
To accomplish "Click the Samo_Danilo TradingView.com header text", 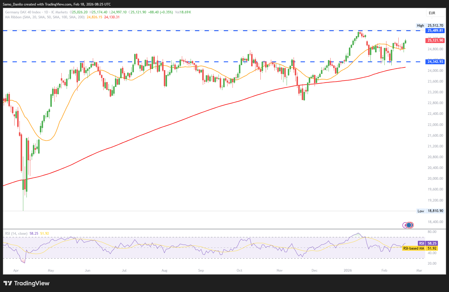I will pos(56,4).
